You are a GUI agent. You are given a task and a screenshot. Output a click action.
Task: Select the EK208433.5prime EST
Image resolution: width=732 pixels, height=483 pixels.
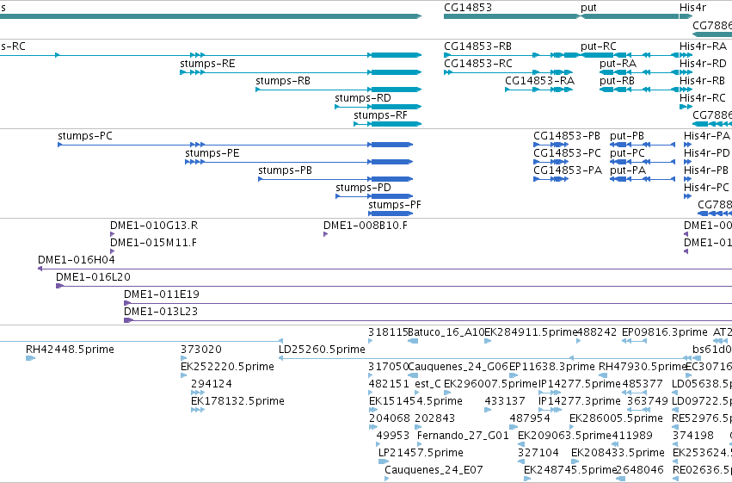click(575, 461)
